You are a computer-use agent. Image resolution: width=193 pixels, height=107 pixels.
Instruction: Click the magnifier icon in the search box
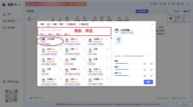pyautogui.click(x=42, y=30)
